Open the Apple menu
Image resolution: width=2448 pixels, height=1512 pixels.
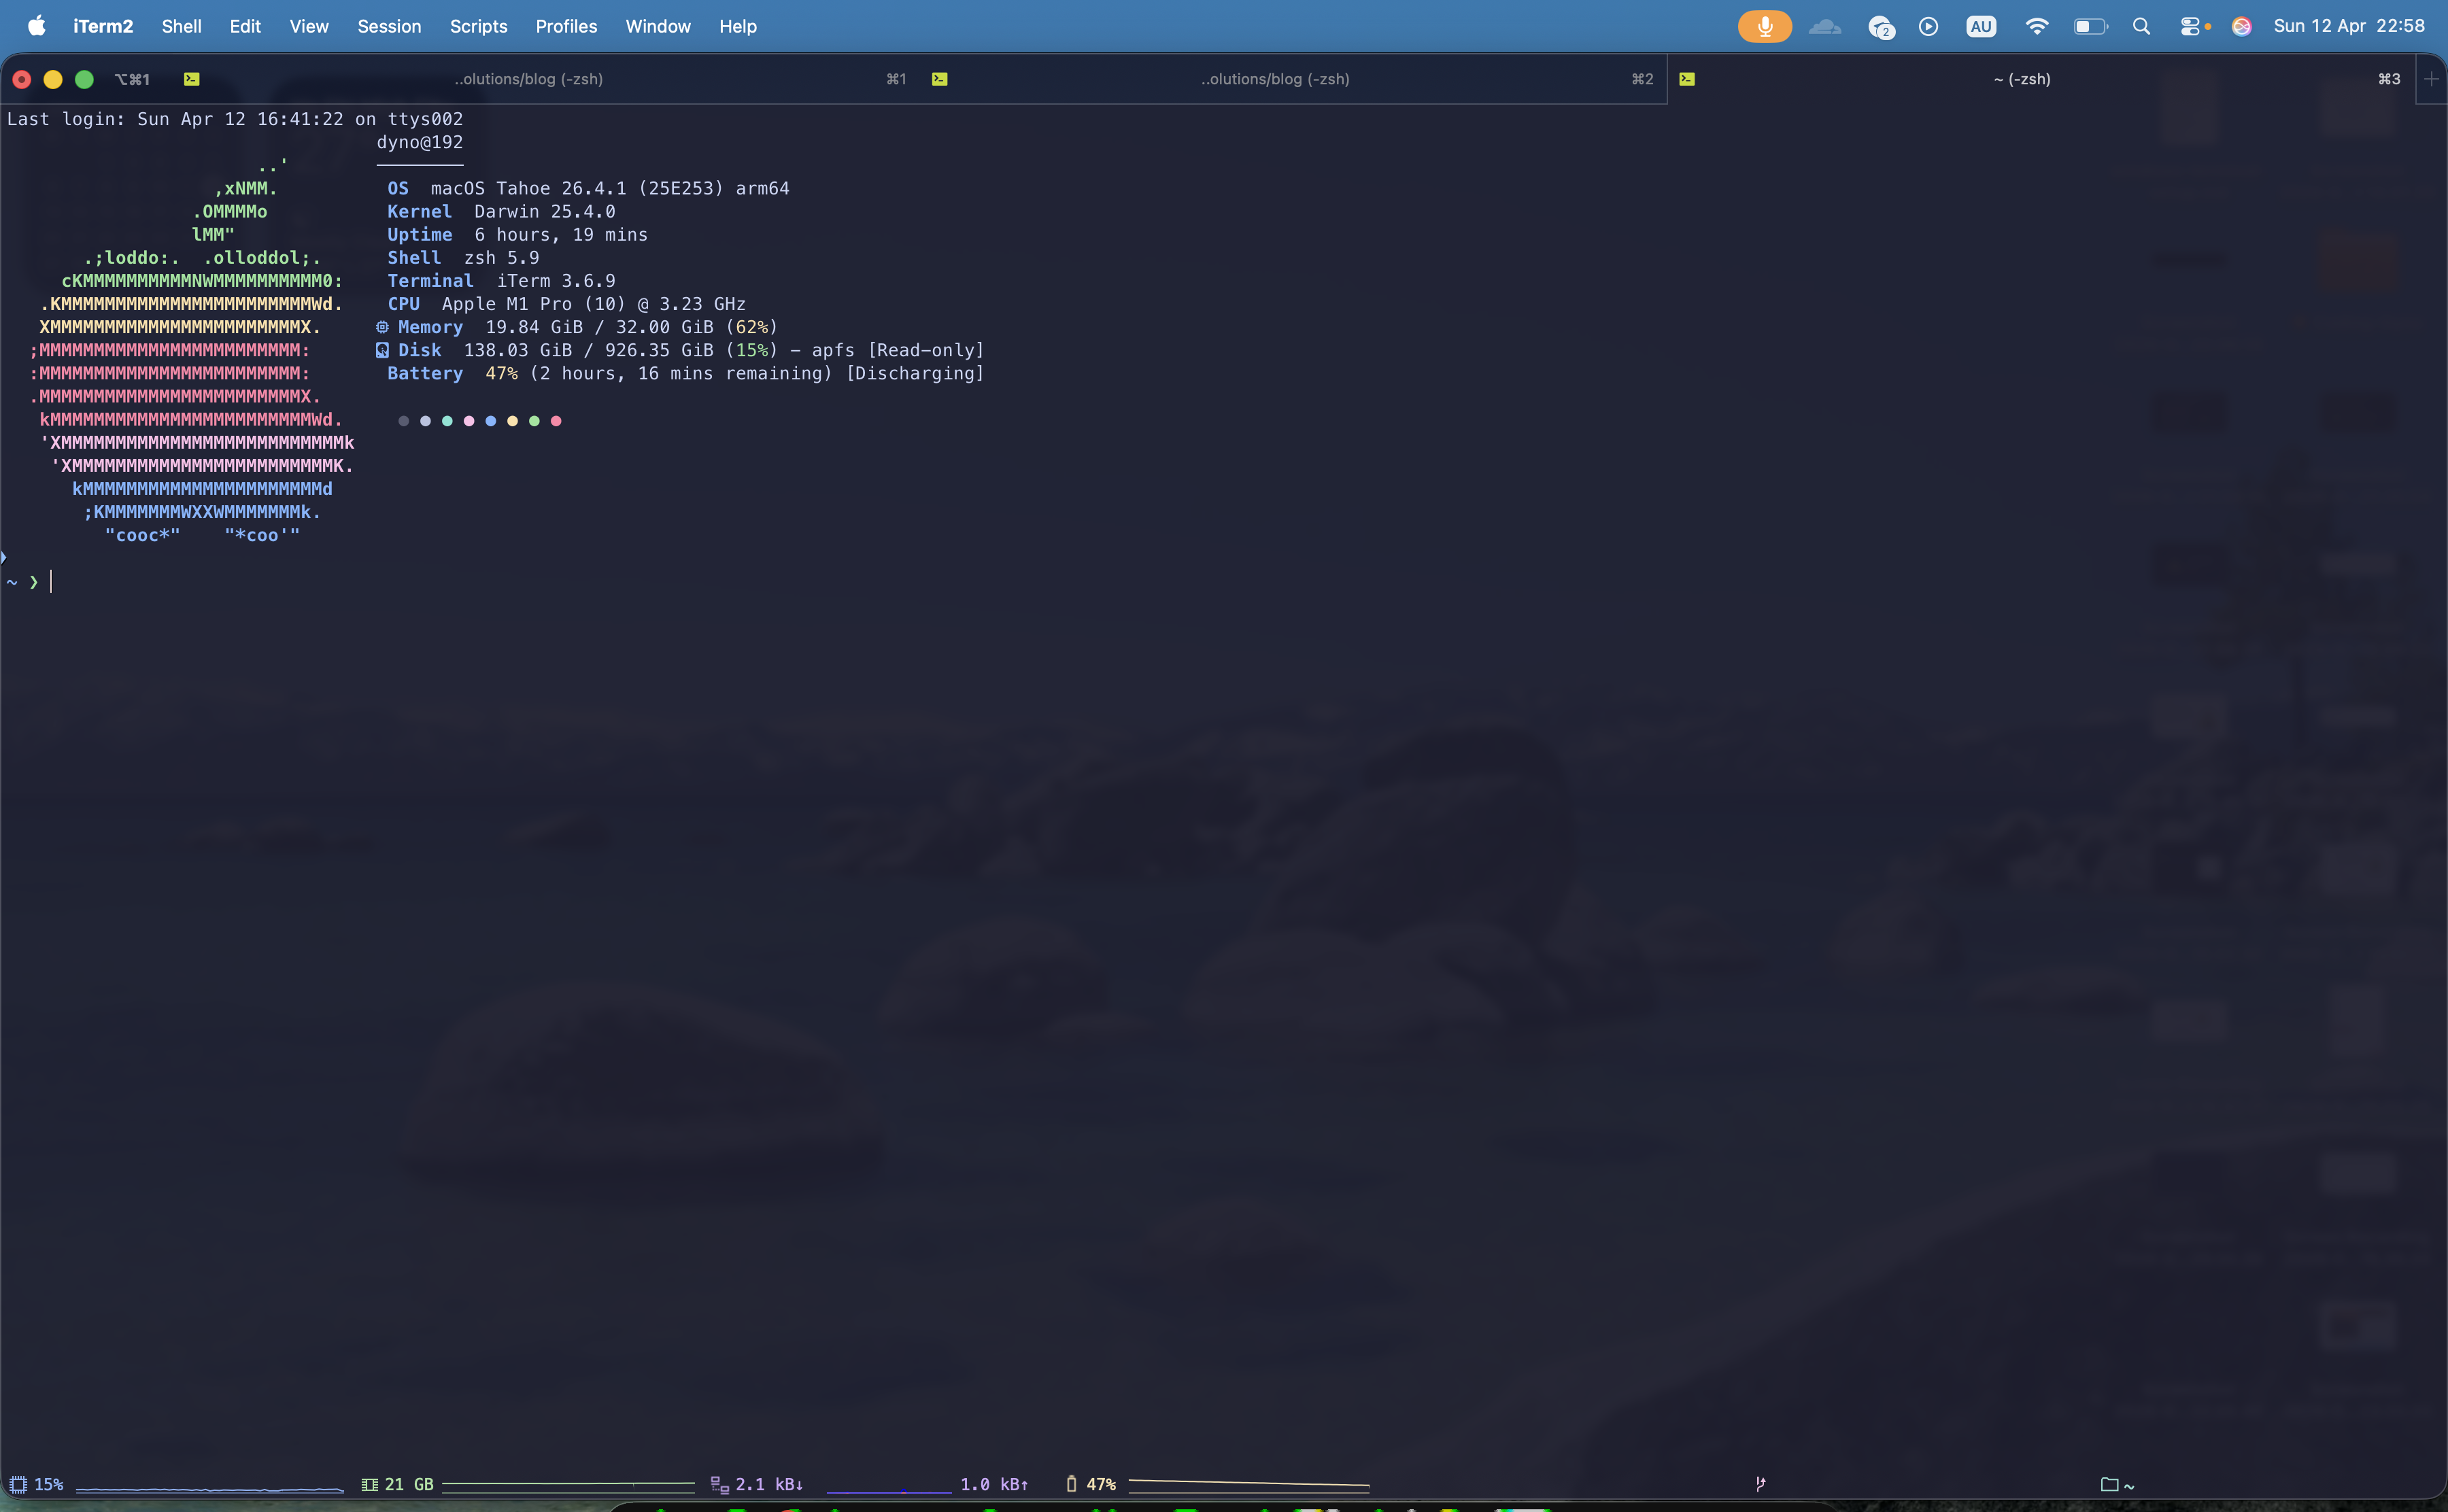[x=36, y=27]
